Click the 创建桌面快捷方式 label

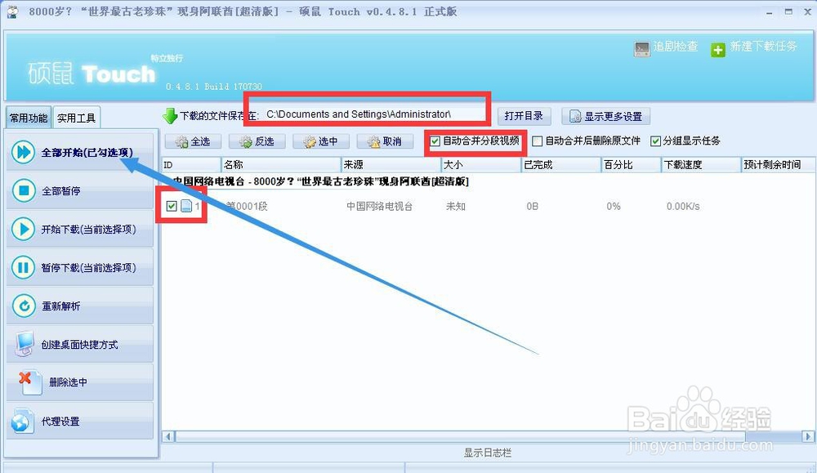pos(80,345)
